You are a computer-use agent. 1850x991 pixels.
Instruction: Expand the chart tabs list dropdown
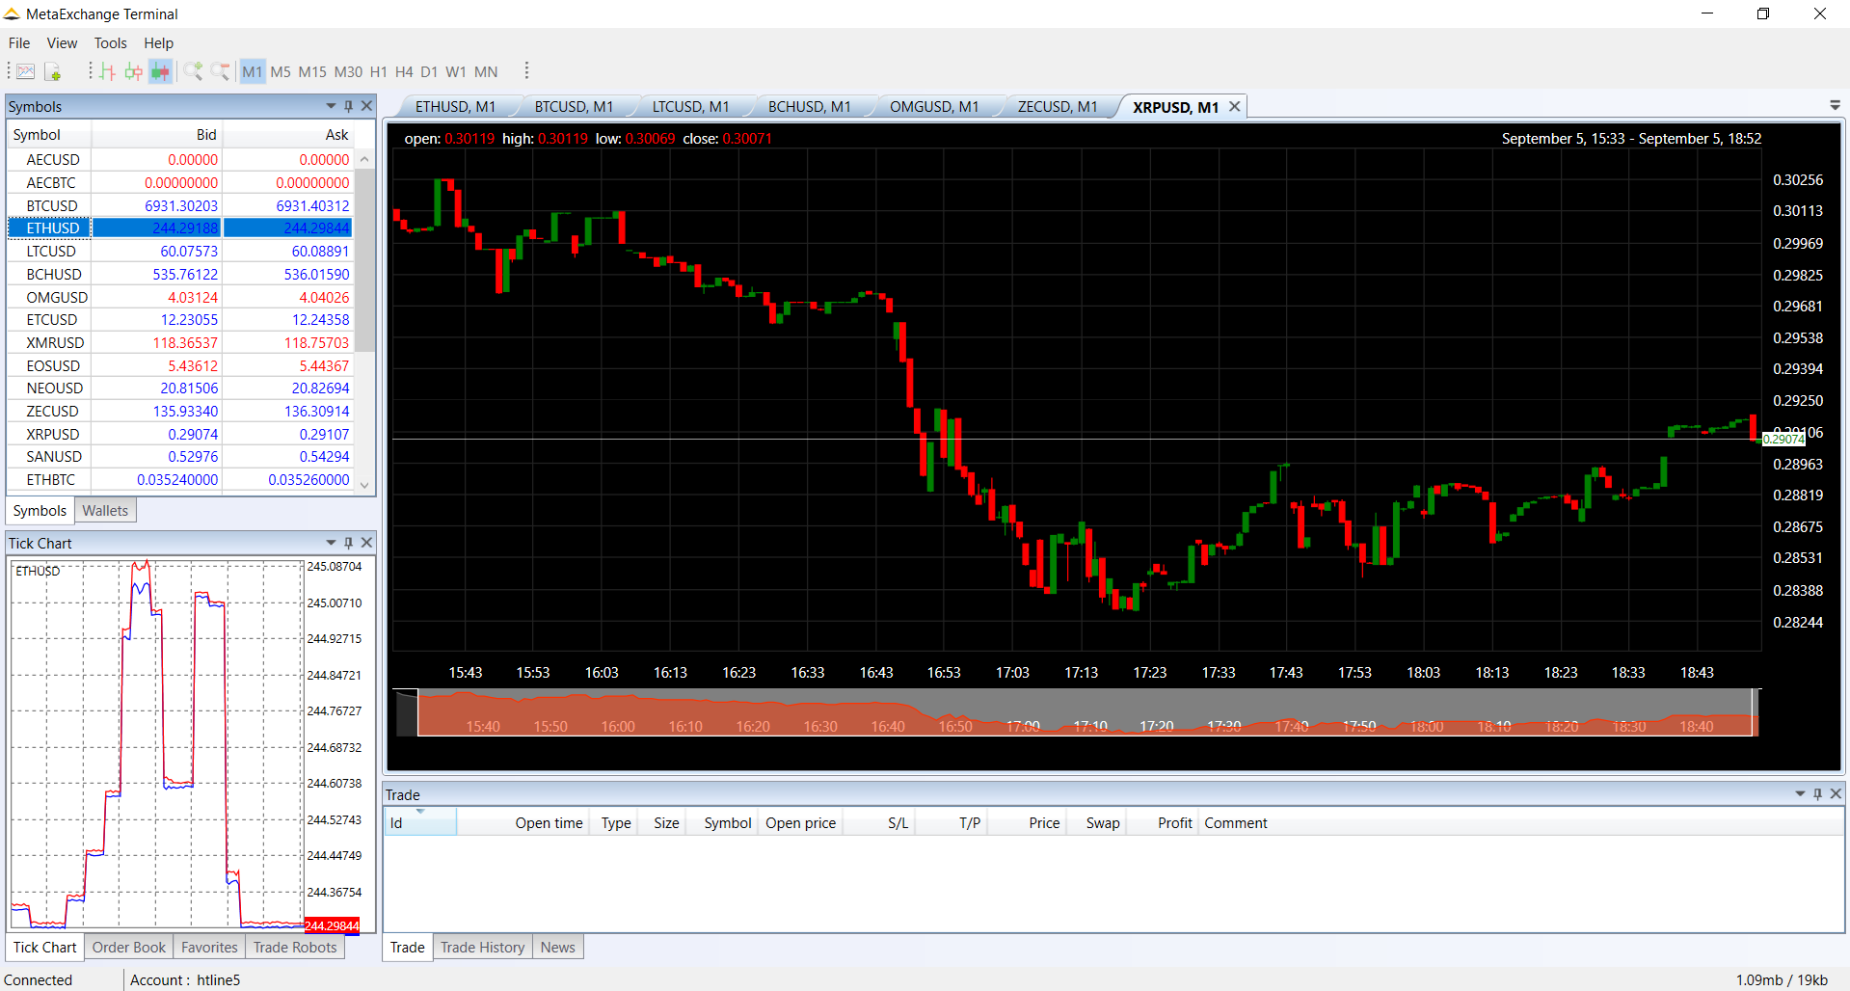(x=1835, y=105)
